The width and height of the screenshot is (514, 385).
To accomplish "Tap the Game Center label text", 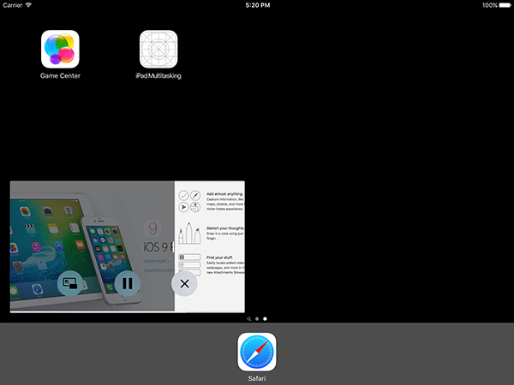I will 60,75.
